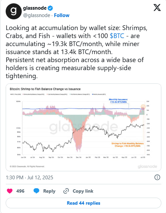Click the chart title text
Image resolution: width=166 pixels, height=213 pixels.
45,89
